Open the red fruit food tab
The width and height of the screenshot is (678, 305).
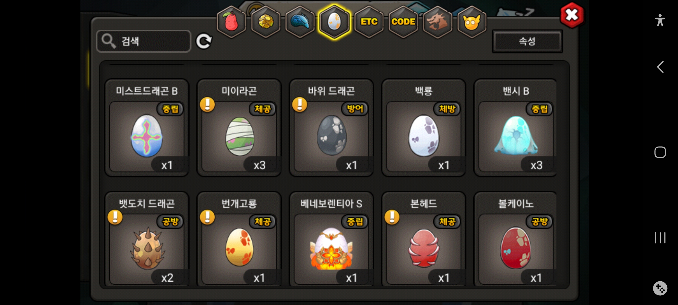pos(231,22)
